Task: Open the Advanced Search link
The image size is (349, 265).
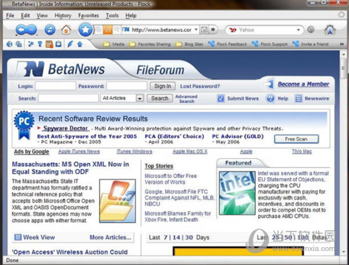Action: tap(186, 99)
